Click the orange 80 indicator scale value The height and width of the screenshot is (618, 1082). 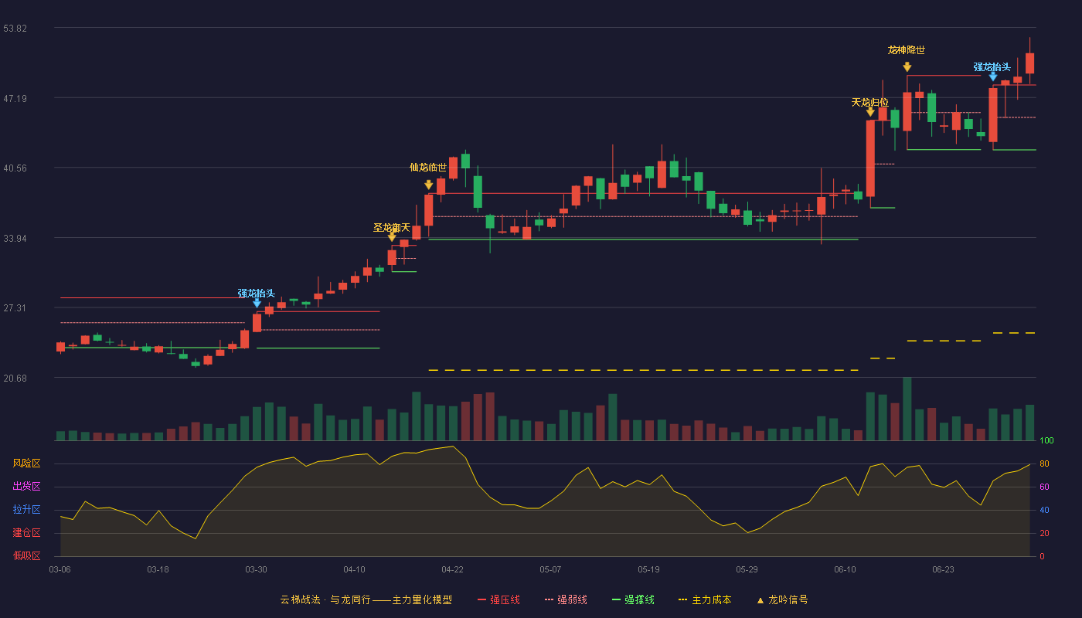[1043, 464]
